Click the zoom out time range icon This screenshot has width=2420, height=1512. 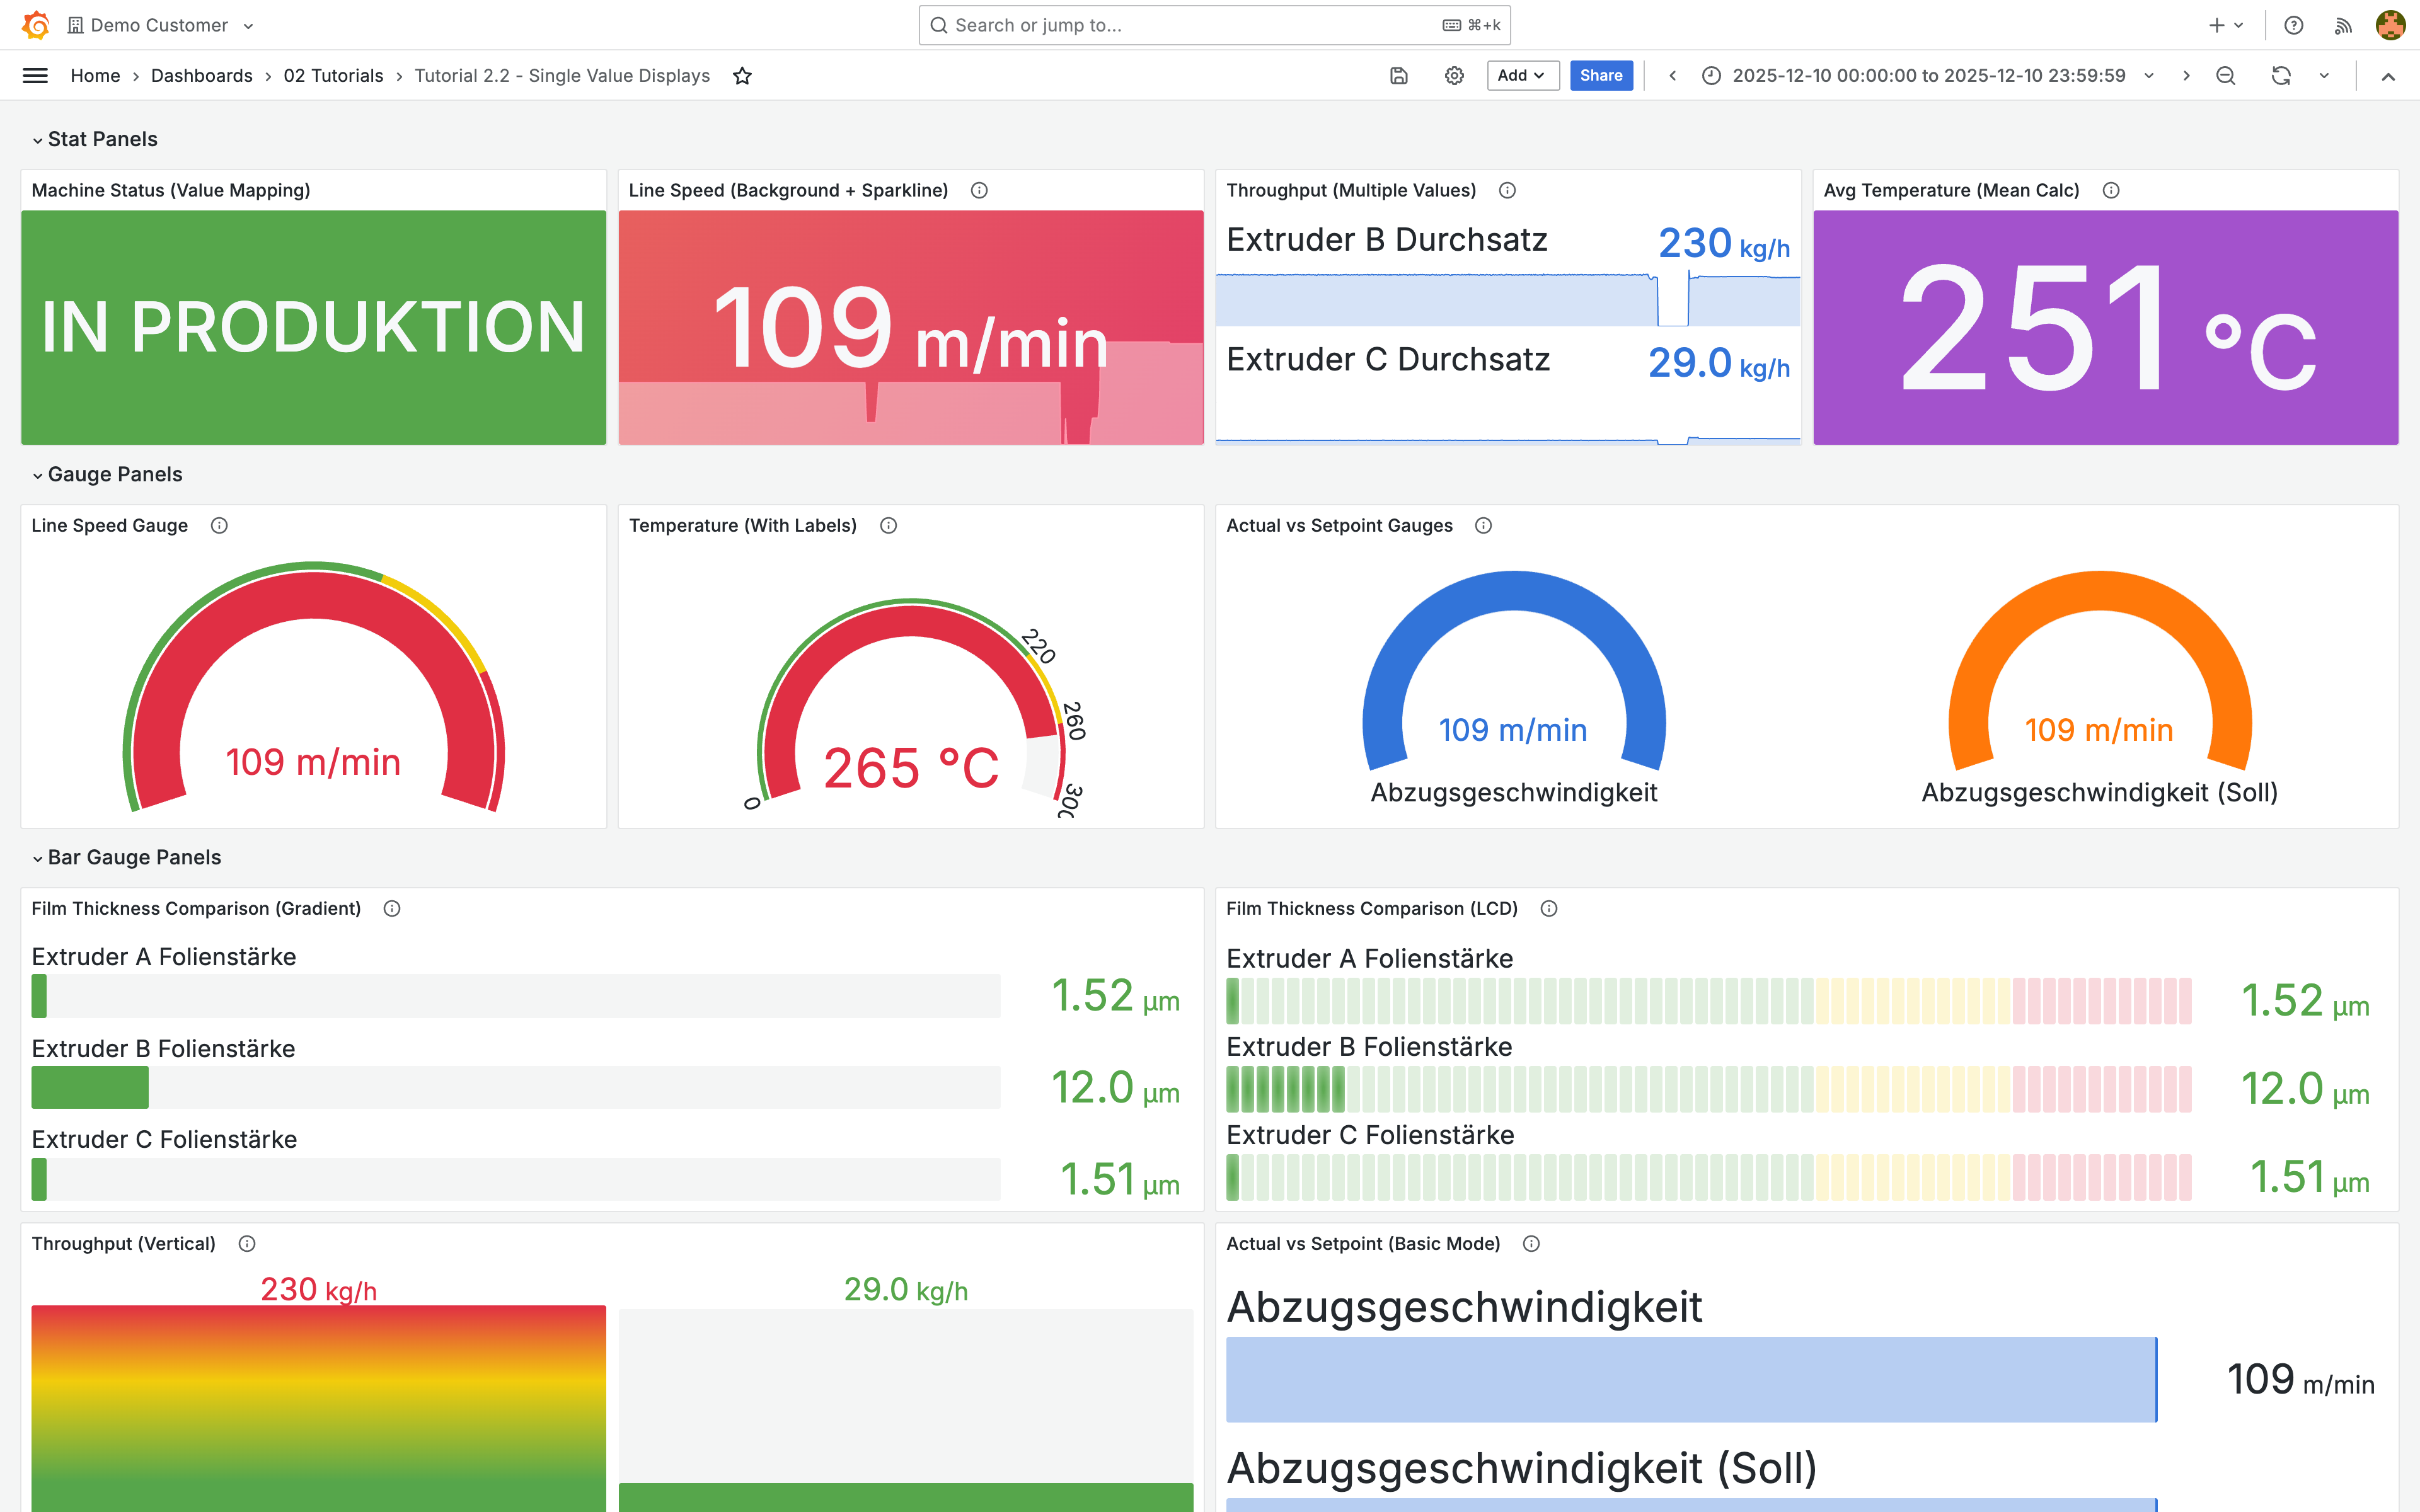point(2226,76)
